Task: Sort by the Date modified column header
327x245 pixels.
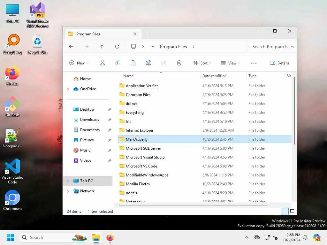Action: coord(223,76)
